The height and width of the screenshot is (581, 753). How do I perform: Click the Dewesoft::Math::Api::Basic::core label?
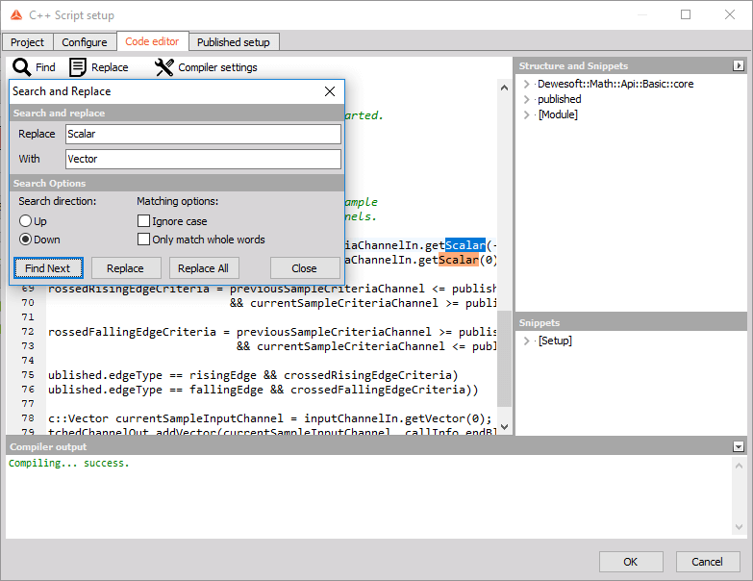(x=615, y=84)
